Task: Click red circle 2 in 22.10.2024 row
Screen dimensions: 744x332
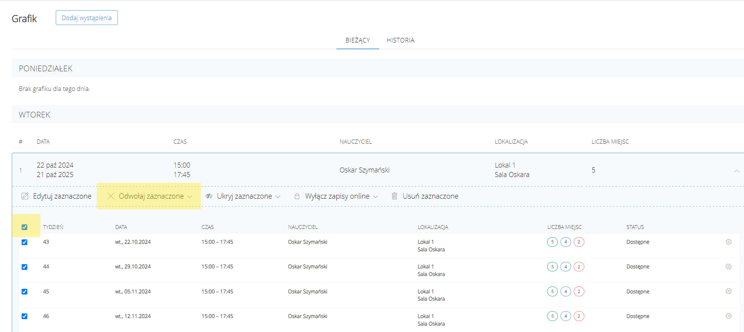Action: pyautogui.click(x=579, y=242)
